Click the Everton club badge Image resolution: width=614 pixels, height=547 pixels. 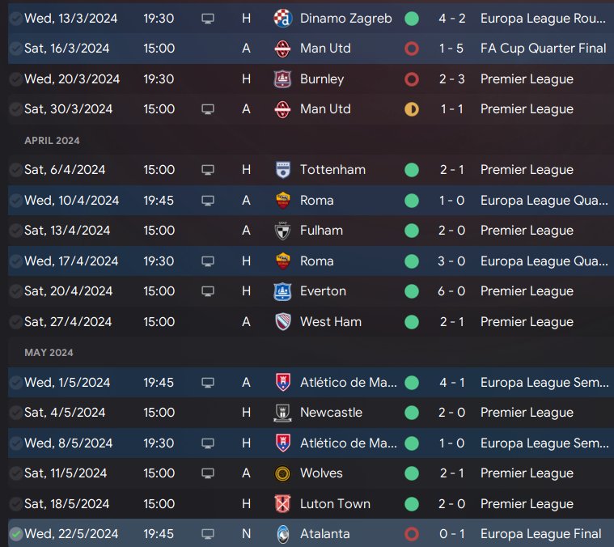click(x=282, y=291)
